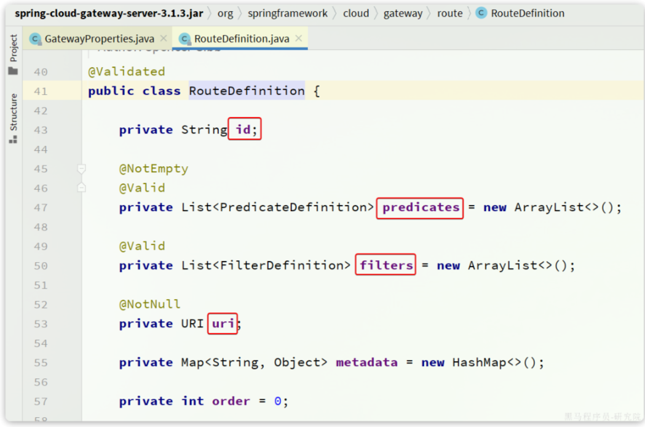645x427 pixels.
Task: Toggle the fold marker at line 46
Action: click(81, 188)
